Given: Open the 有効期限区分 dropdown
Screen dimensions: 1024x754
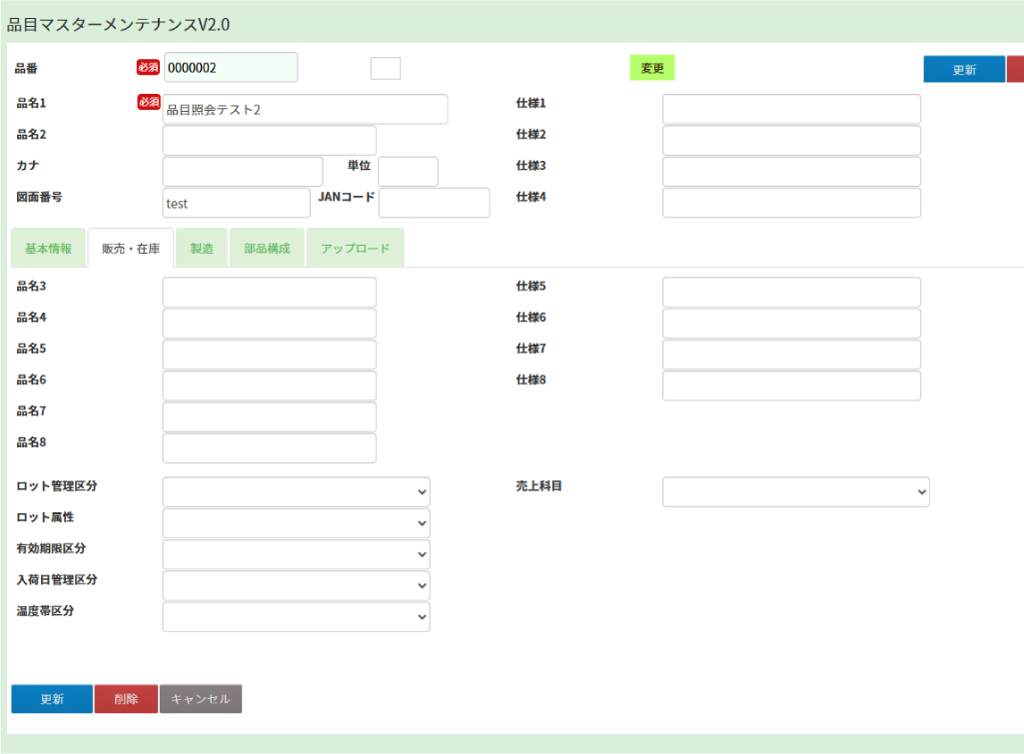Looking at the screenshot, I should point(296,554).
